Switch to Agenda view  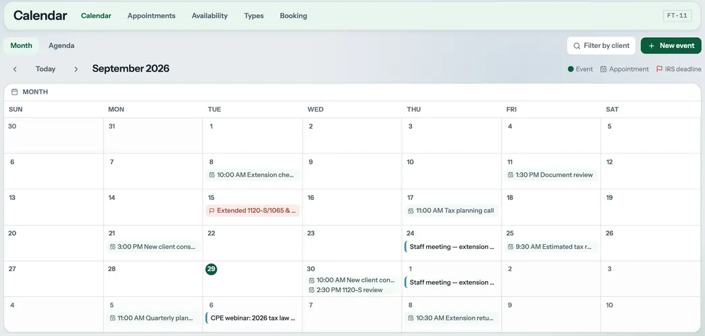pyautogui.click(x=61, y=45)
